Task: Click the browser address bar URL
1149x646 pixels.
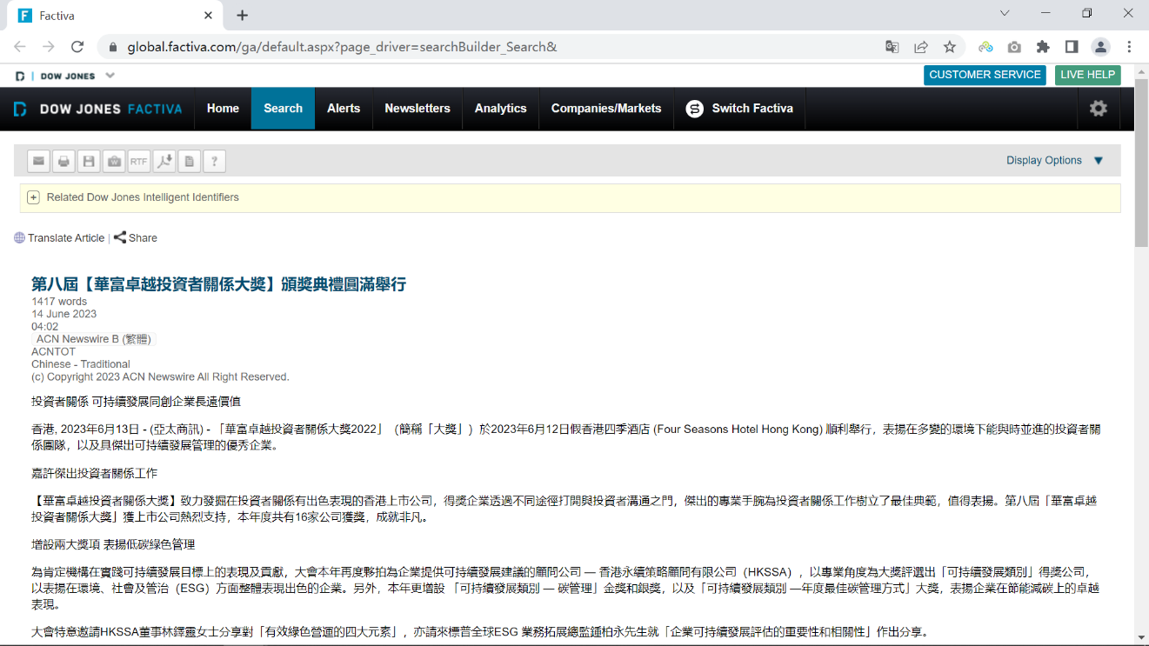Action: [342, 47]
